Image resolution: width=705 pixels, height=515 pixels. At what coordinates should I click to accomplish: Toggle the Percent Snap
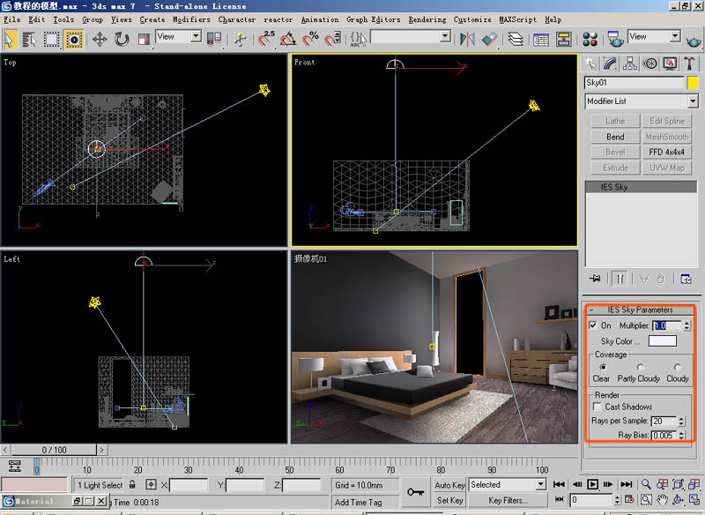pos(310,39)
